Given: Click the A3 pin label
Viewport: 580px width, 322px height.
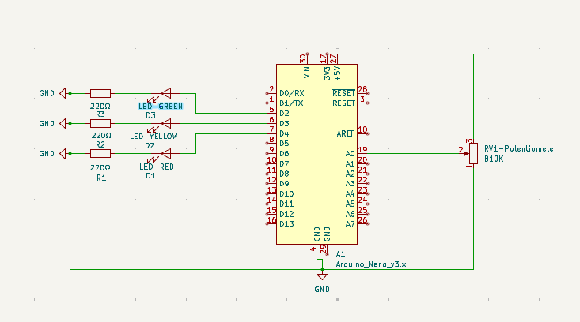Looking at the screenshot, I should tap(351, 184).
